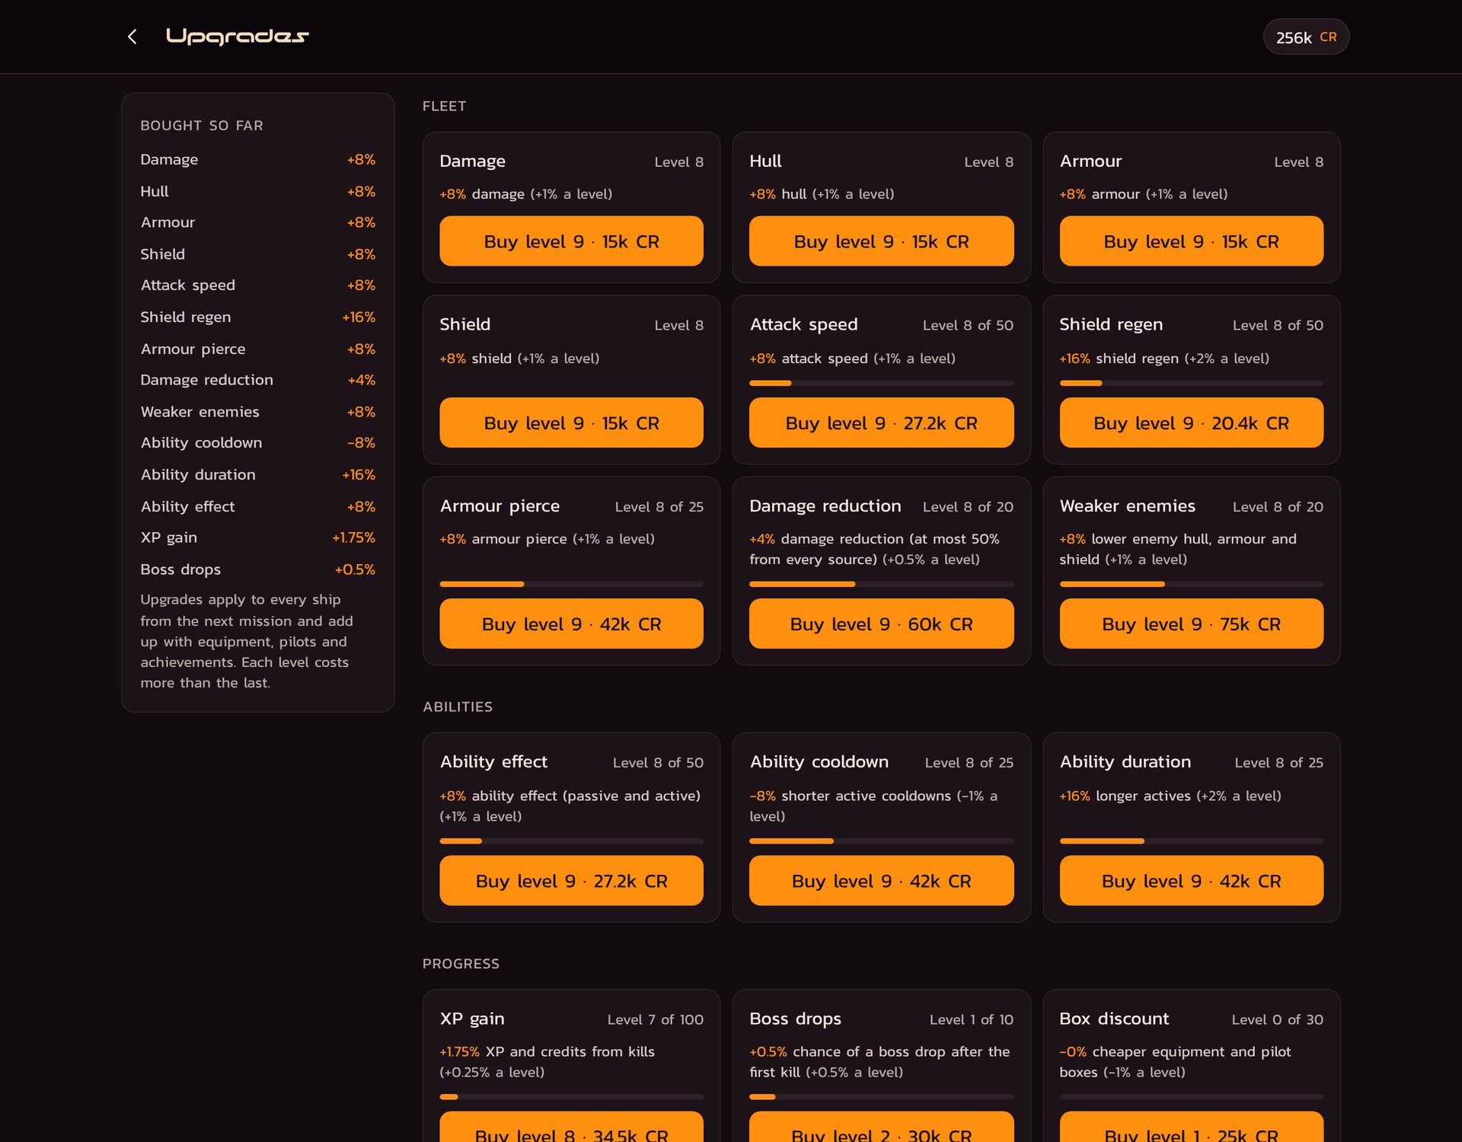Click the FLEET section heading

tap(444, 106)
